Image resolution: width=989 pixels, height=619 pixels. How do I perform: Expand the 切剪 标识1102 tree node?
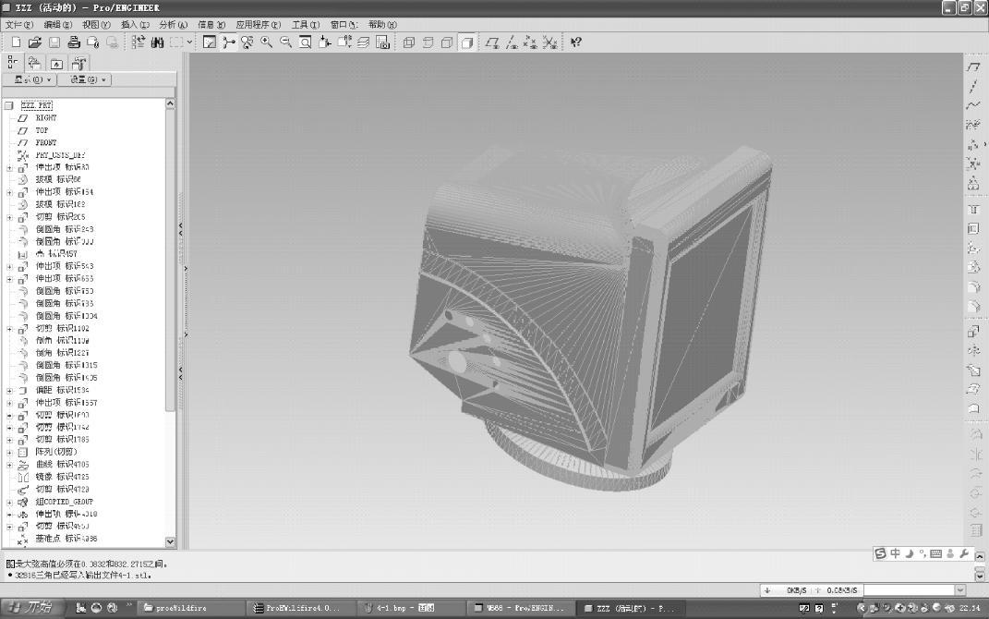(9, 329)
